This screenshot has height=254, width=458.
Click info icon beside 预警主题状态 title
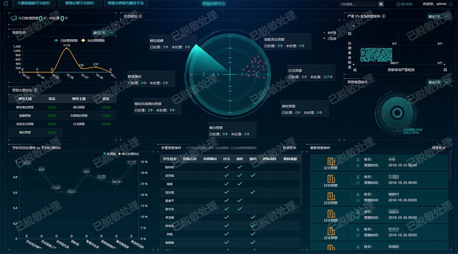(35, 90)
